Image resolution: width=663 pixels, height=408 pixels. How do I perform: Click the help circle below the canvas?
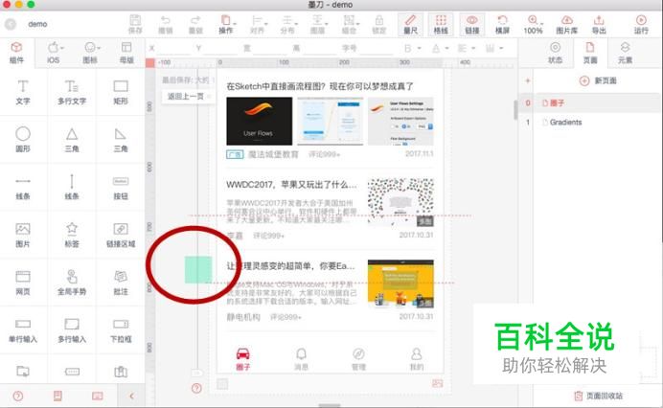tap(196, 388)
